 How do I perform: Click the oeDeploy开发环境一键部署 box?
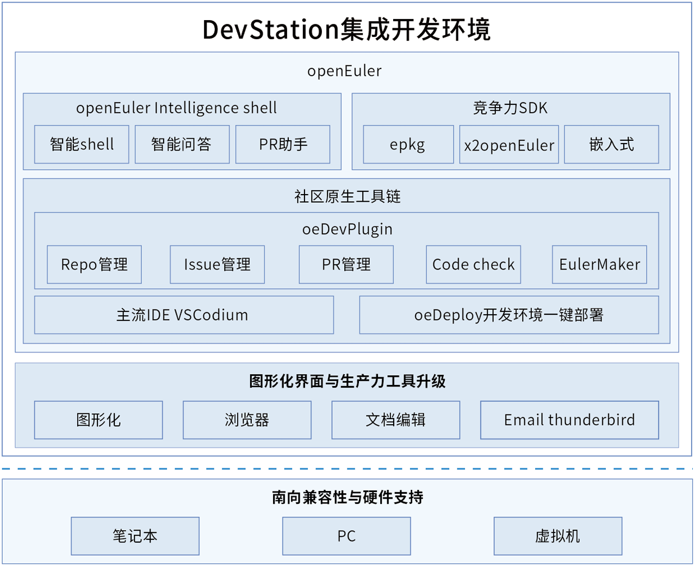(509, 315)
